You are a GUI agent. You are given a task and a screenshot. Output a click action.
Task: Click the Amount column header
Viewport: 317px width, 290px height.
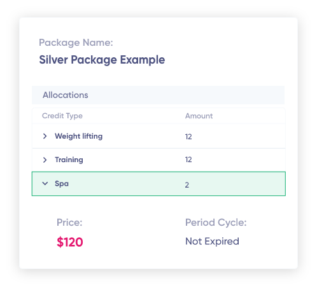coord(199,116)
